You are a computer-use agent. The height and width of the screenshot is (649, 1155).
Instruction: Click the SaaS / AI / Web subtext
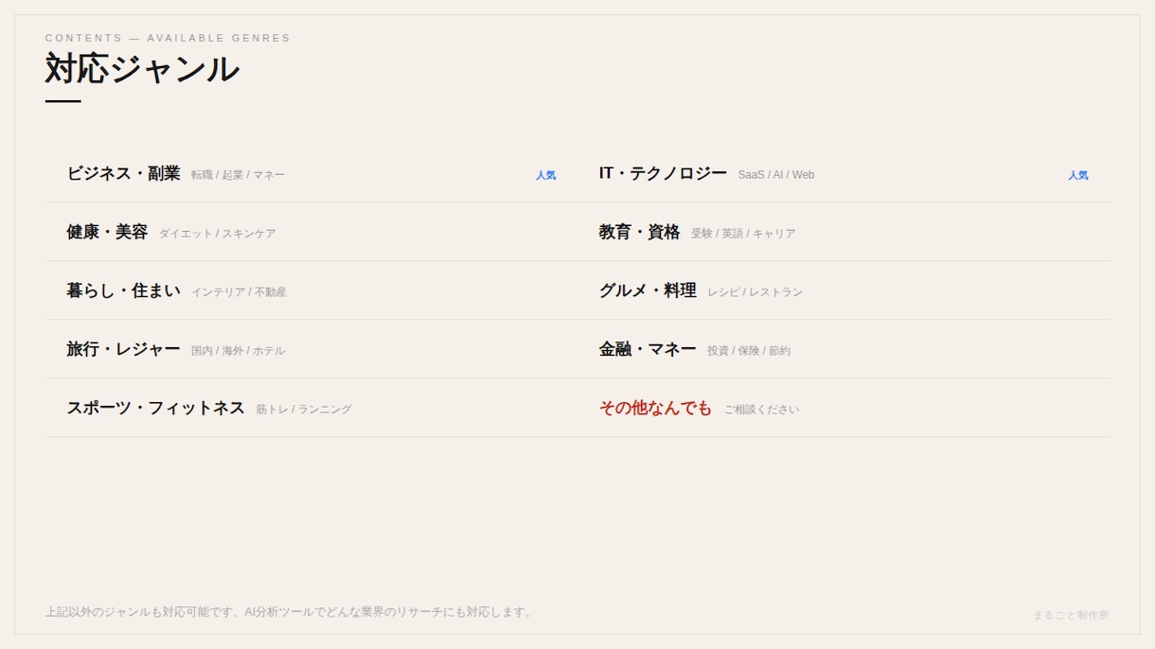(x=776, y=175)
